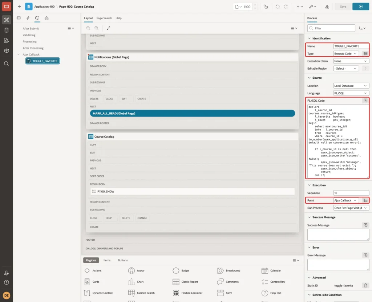Viewport: 372px width, 302px height.
Task: Collapse the Server-side Condition section
Action: [309, 295]
